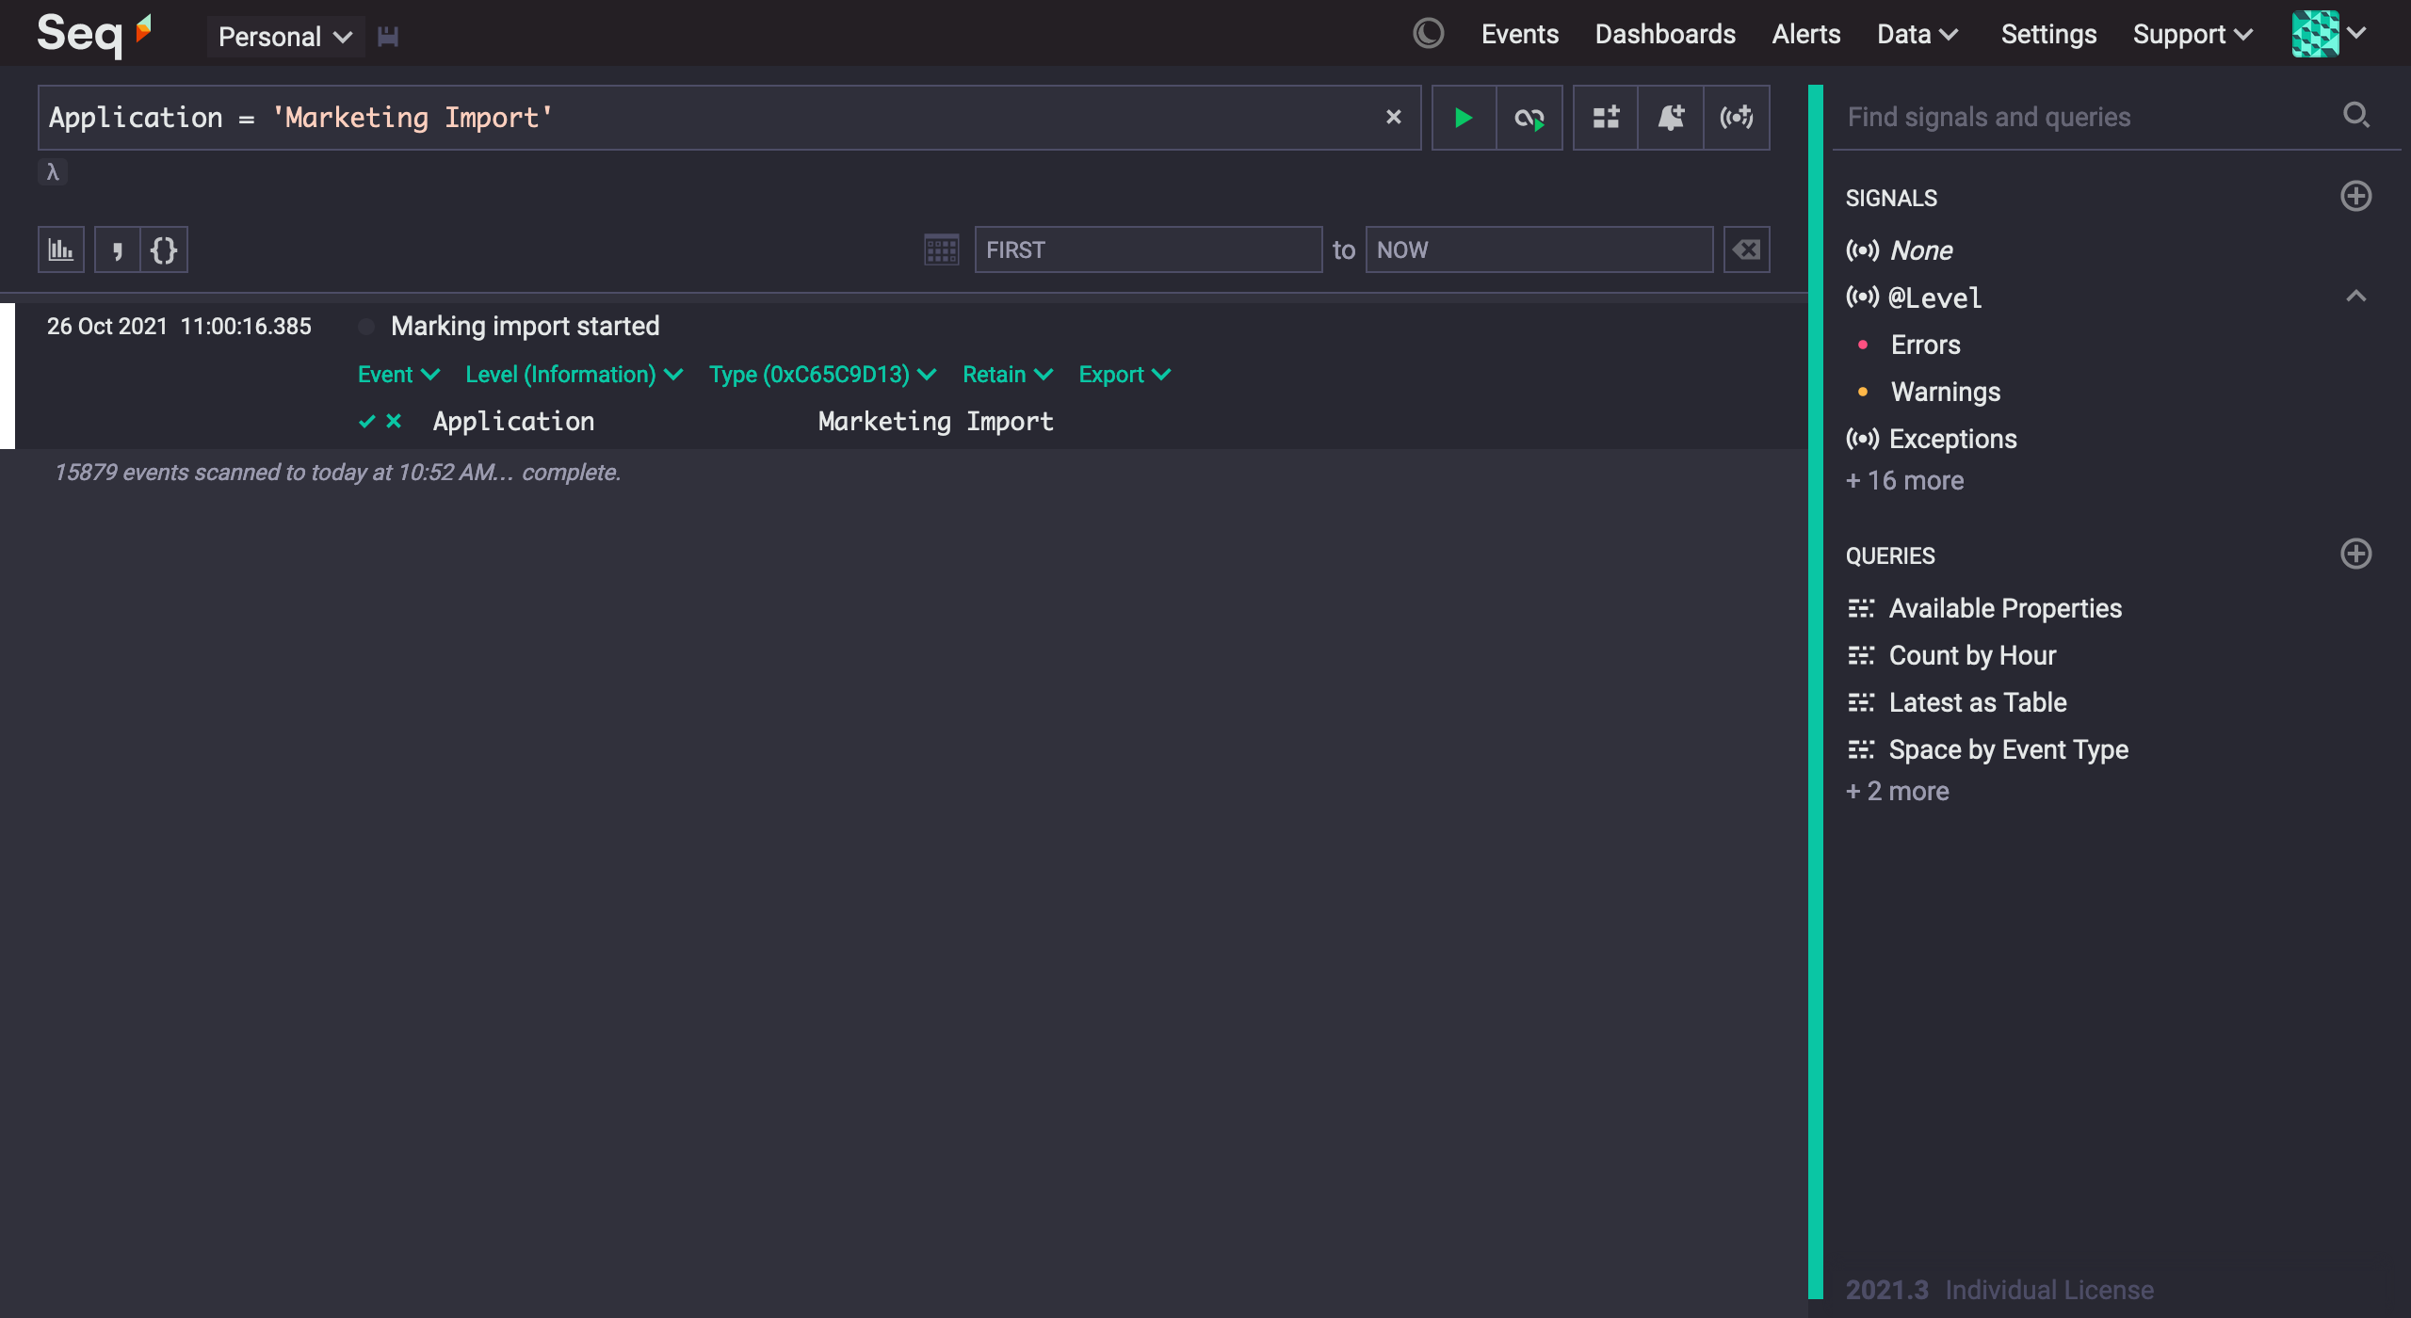Click green X to exclude Application value
This screenshot has width=2411, height=1318.
tap(394, 421)
